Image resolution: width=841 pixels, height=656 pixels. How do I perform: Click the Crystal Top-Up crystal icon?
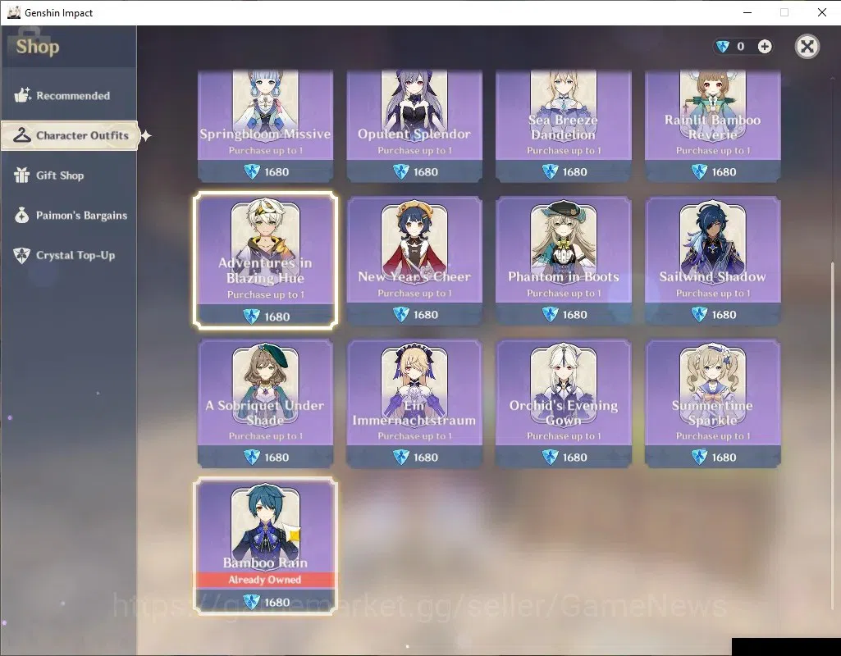click(x=21, y=256)
